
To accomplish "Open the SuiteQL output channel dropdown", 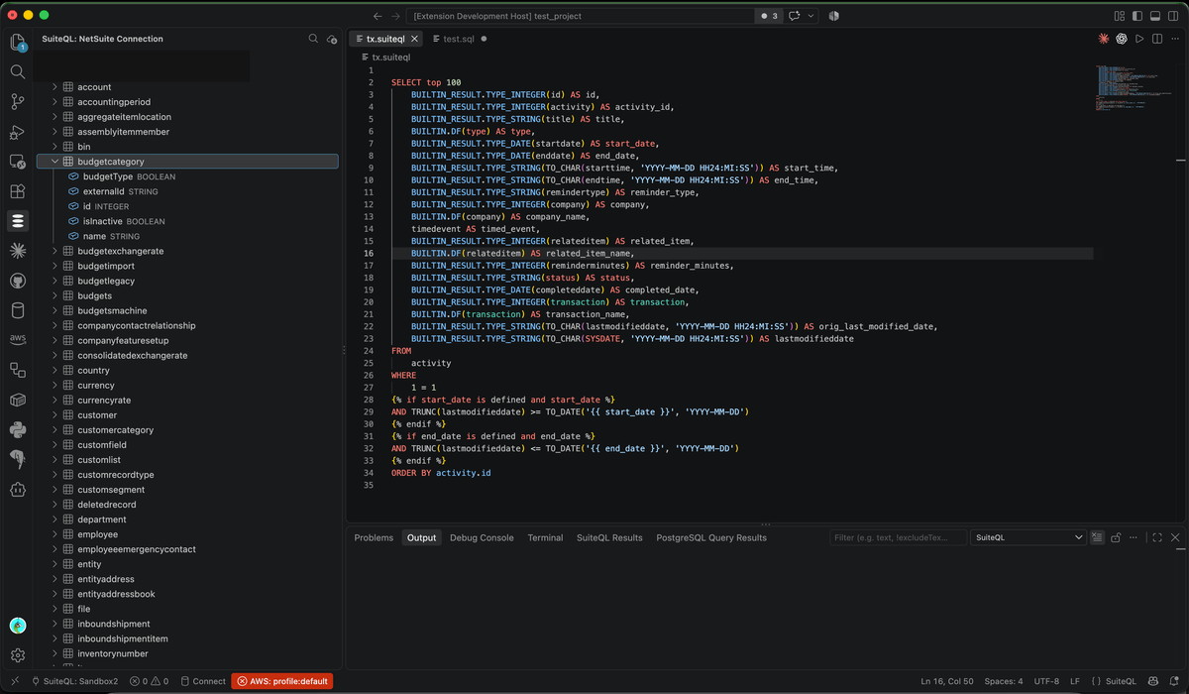I will click(x=1028, y=537).
